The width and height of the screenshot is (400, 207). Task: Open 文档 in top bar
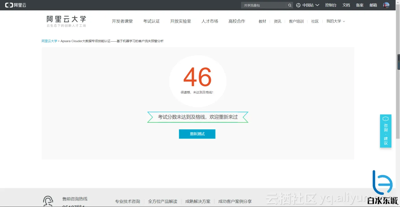tap(346, 5)
